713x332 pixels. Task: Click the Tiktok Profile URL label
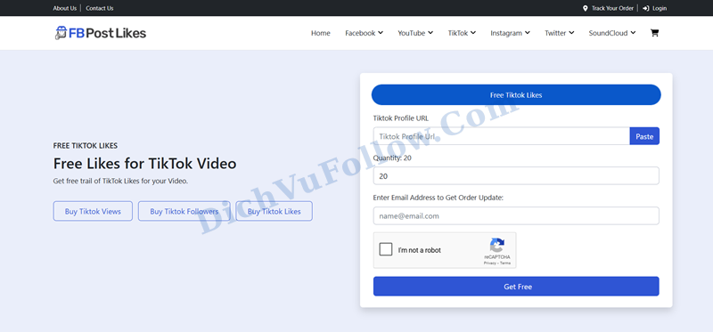[x=400, y=118]
